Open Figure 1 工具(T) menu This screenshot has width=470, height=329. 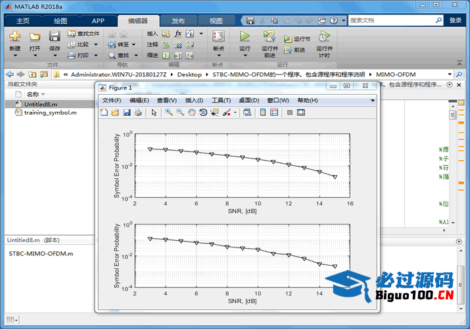click(222, 101)
